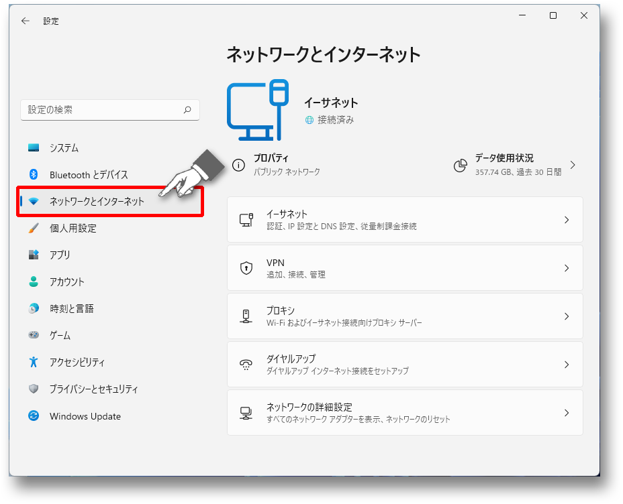
Task: Open the イーサネット row chevron
Action: click(567, 220)
